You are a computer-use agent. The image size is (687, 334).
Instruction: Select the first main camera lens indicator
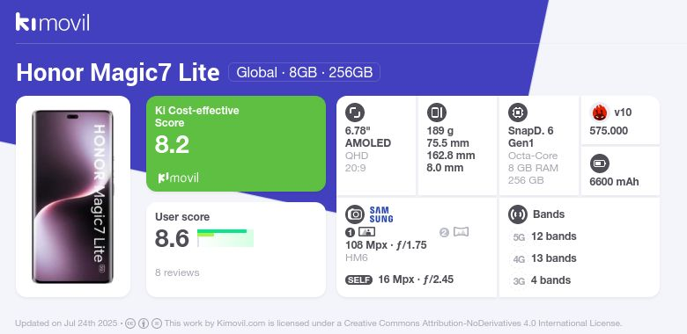click(x=360, y=232)
